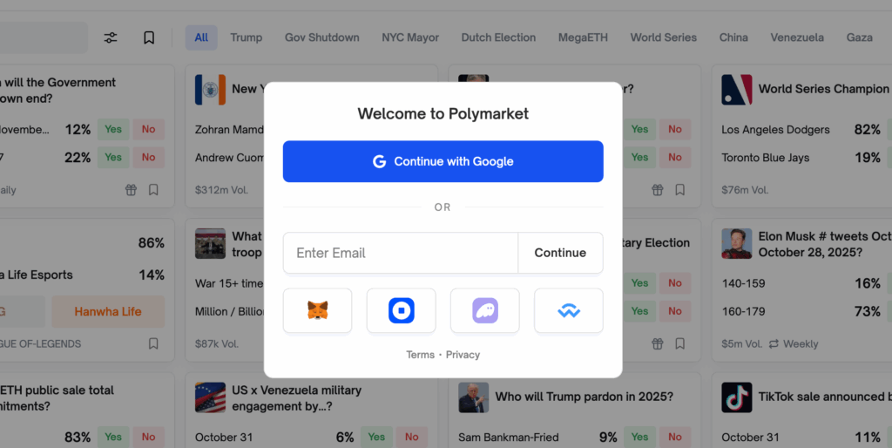Select the Phantom wallet ghost icon
This screenshot has height=448, width=892.
tap(484, 311)
